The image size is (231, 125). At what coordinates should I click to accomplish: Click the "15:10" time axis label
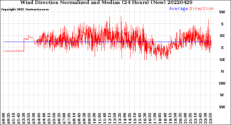tap(135, 118)
